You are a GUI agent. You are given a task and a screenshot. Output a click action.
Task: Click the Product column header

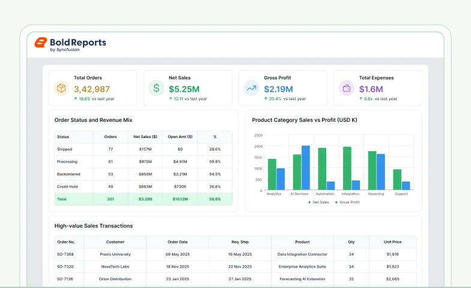tap(303, 242)
